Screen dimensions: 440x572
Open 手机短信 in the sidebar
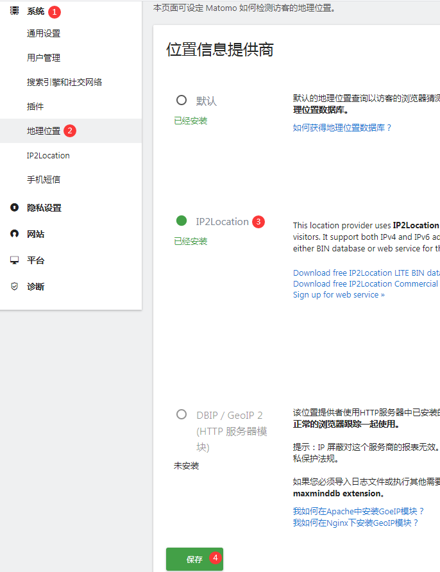[x=44, y=180]
